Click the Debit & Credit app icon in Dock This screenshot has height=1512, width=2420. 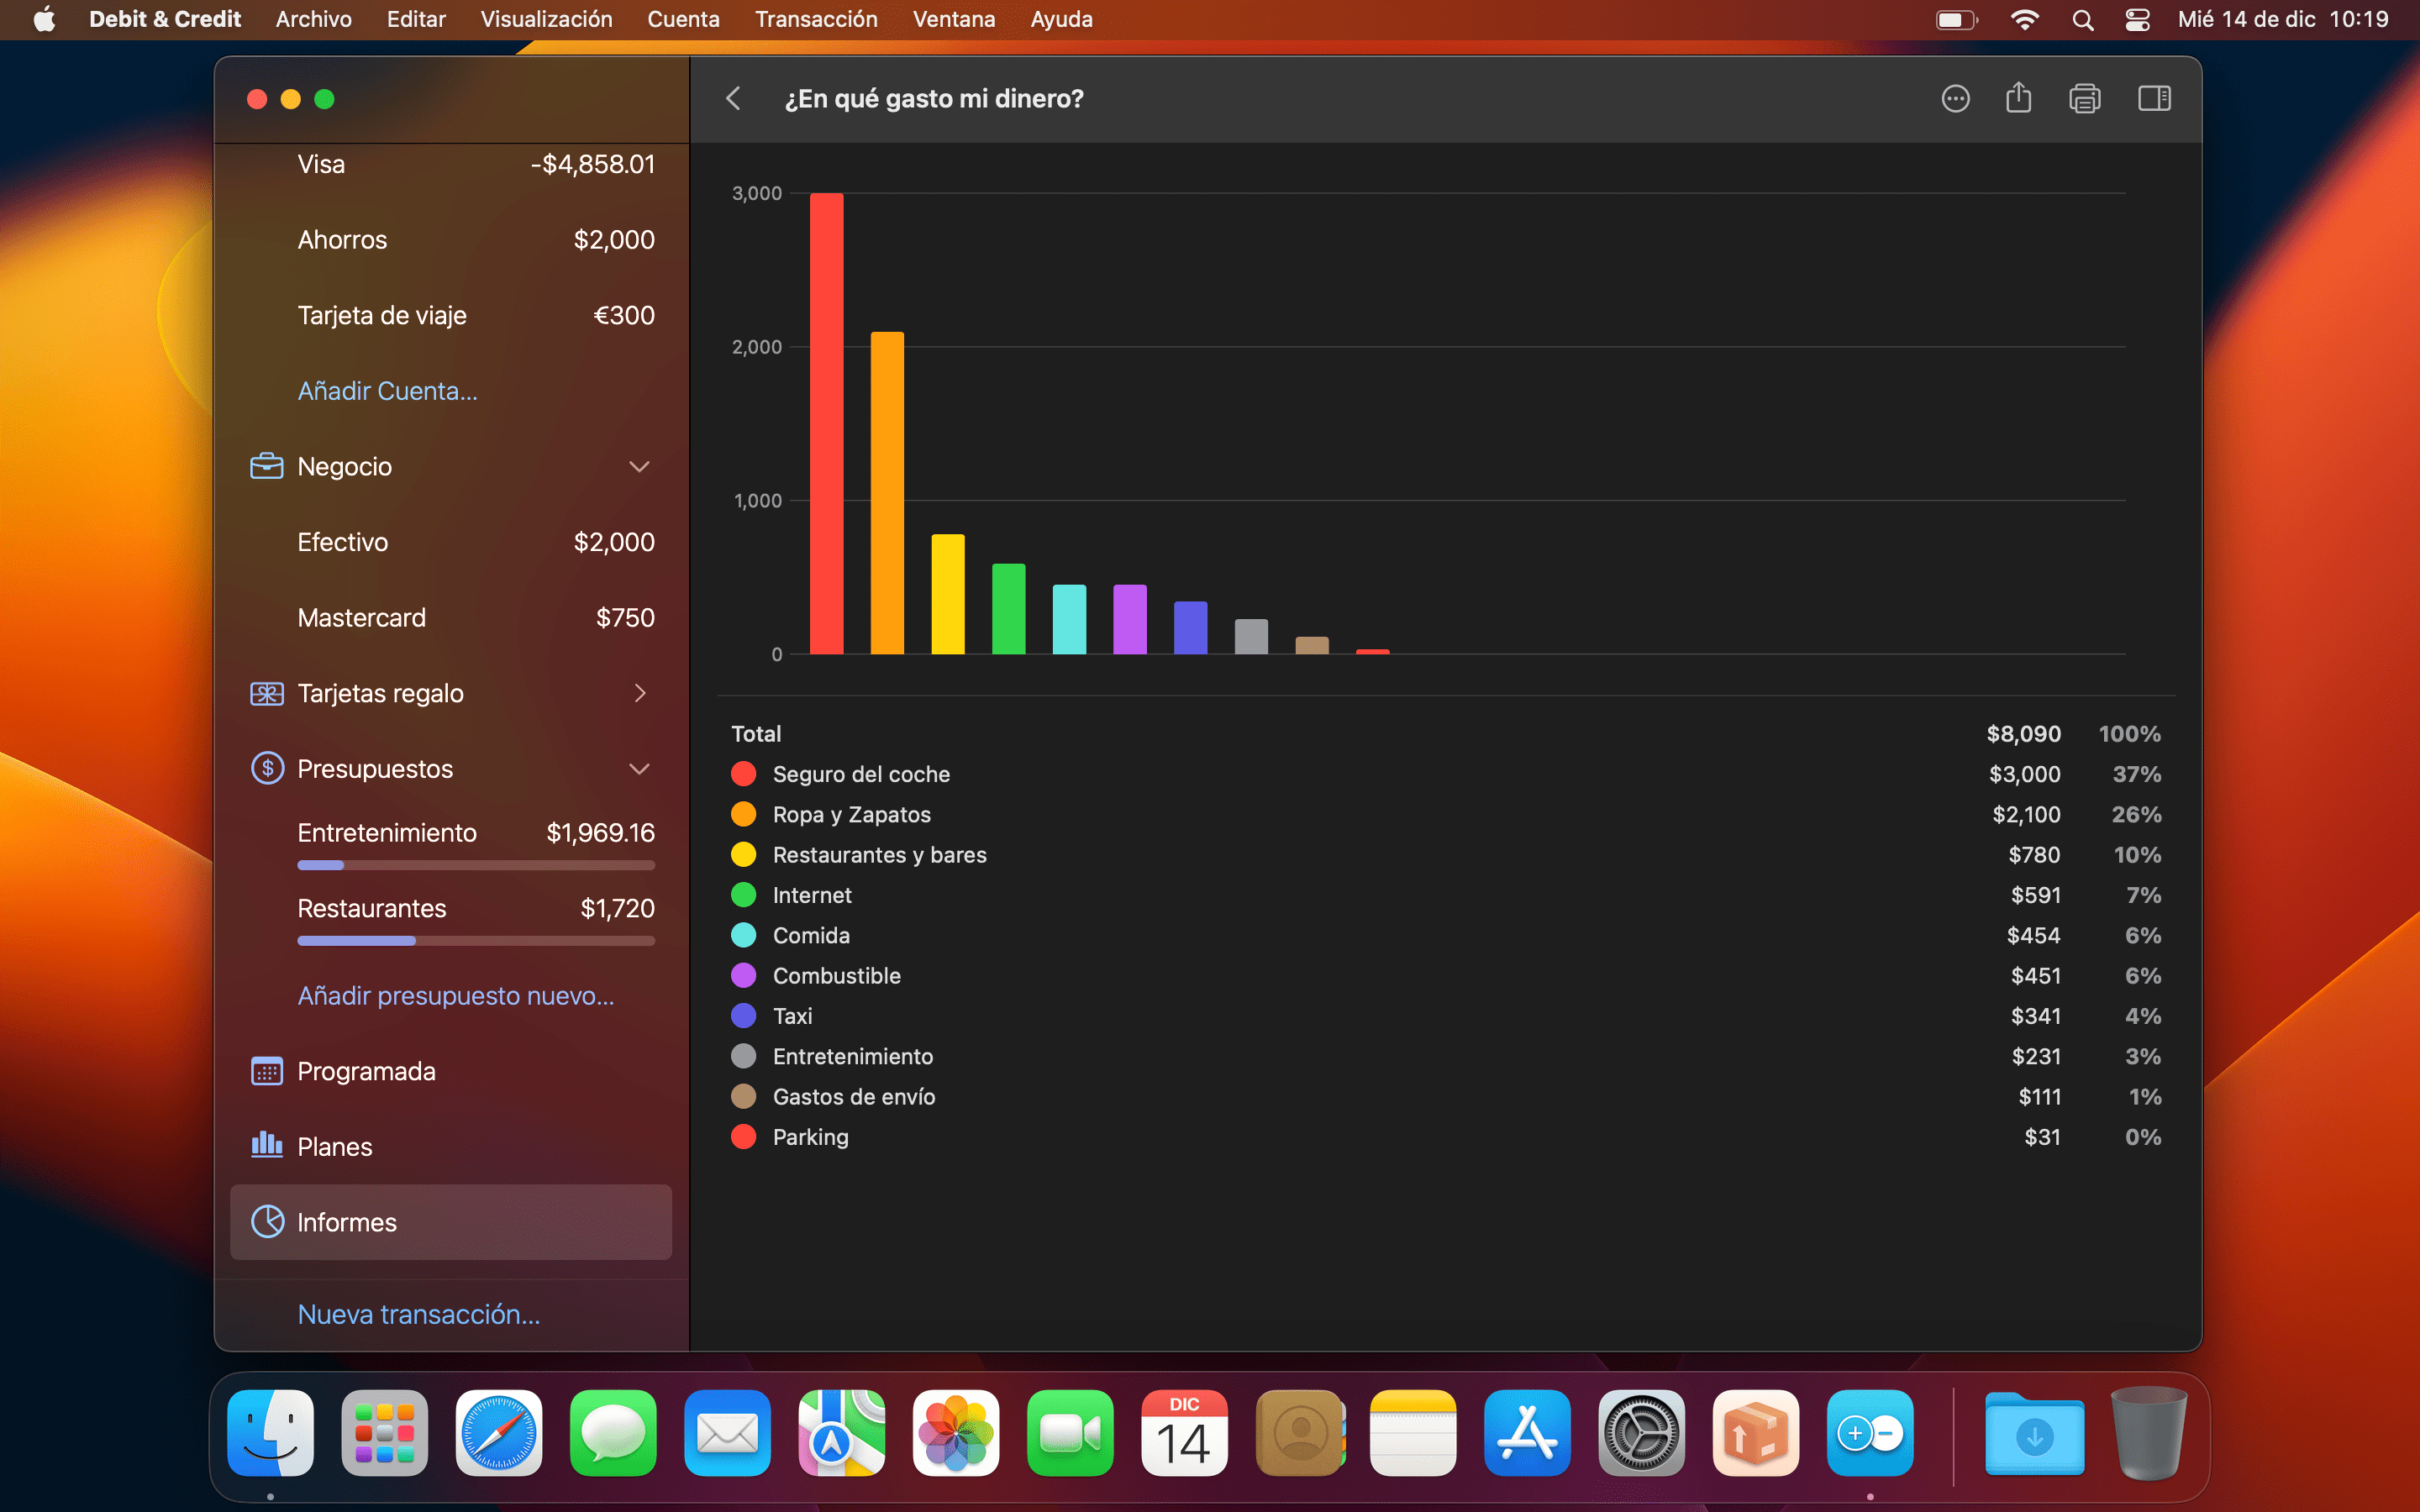[x=1870, y=1433]
